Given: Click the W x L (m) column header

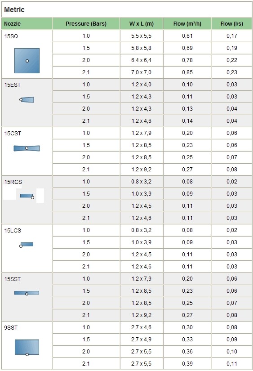Looking at the screenshot, I should click(x=142, y=24).
